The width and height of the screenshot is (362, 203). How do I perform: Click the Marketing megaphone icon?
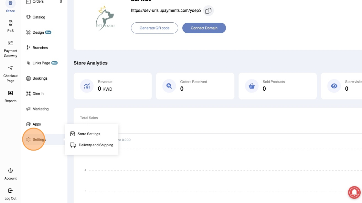click(28, 109)
